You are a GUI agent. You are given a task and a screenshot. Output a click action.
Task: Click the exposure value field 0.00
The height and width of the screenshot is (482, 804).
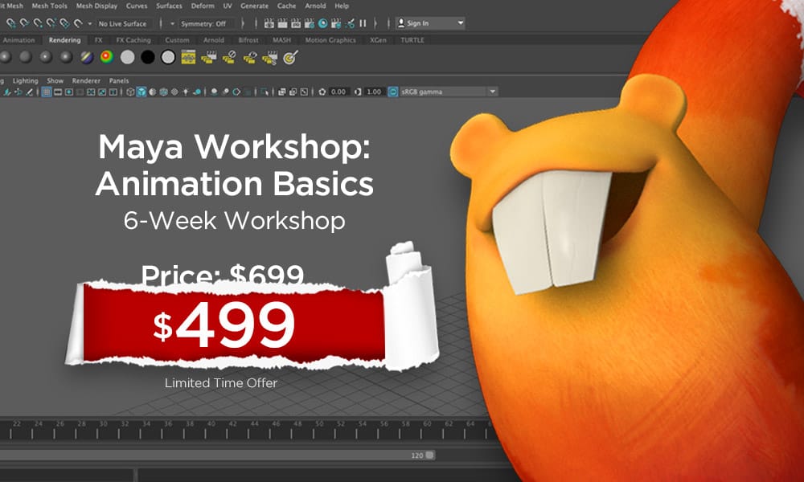(x=338, y=92)
